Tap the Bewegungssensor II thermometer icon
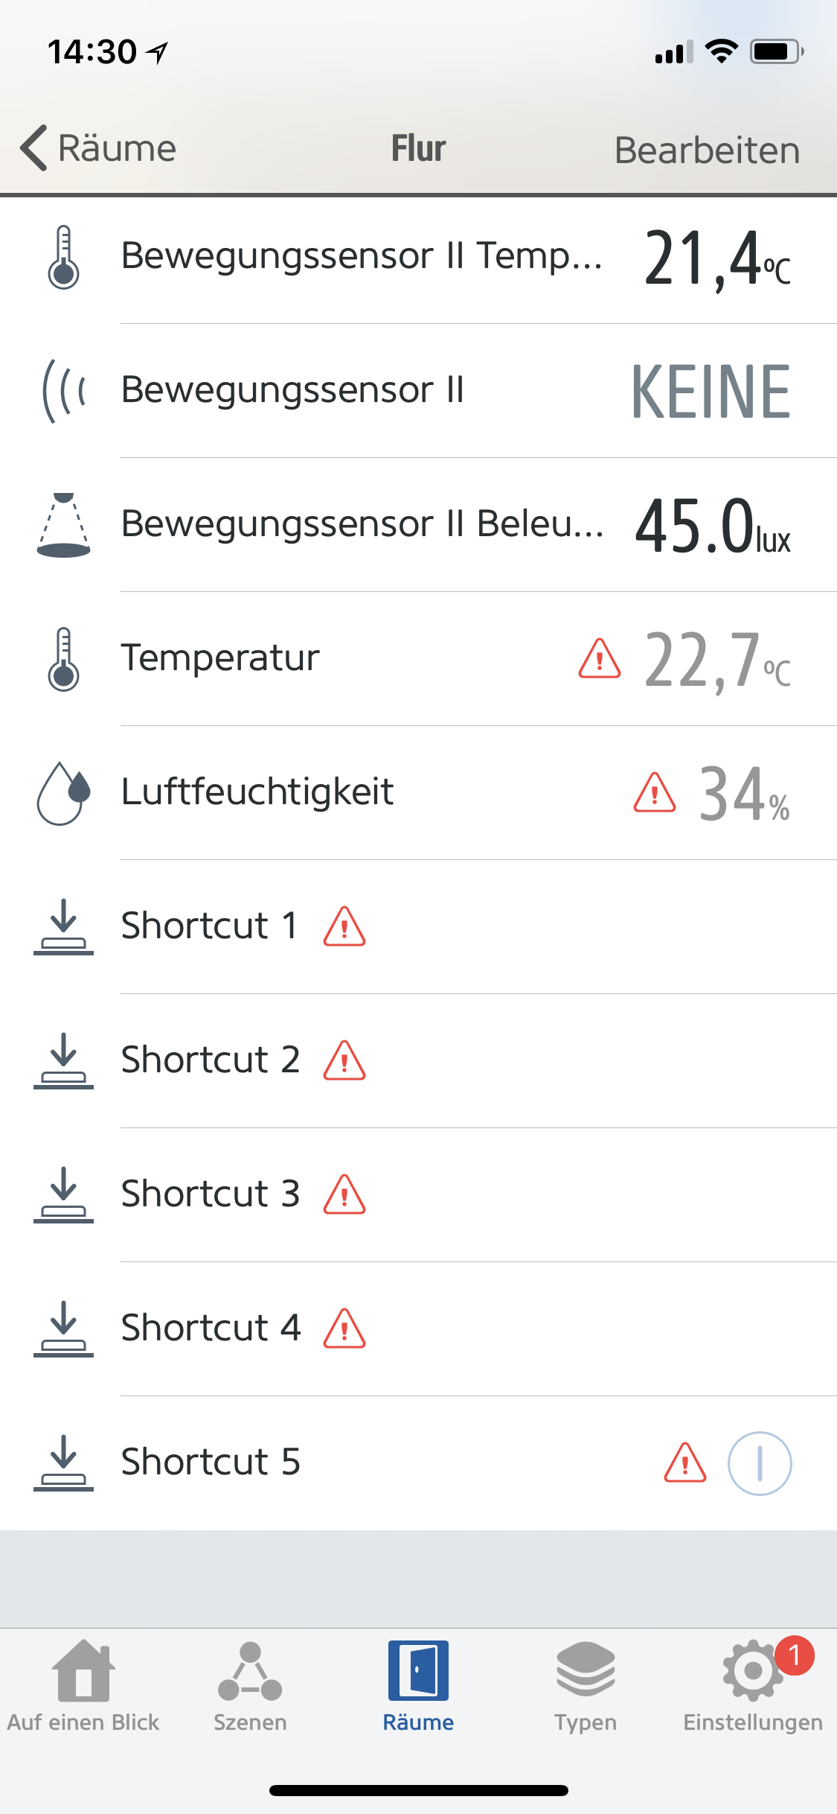Viewport: 837px width, 1814px height. (64, 257)
